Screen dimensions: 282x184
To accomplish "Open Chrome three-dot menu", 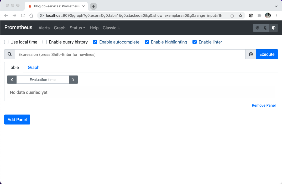I will (276, 15).
